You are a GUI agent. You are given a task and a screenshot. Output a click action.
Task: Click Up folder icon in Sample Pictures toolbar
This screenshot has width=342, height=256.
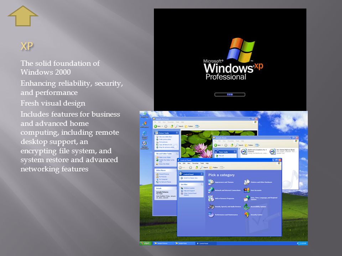pos(172,126)
